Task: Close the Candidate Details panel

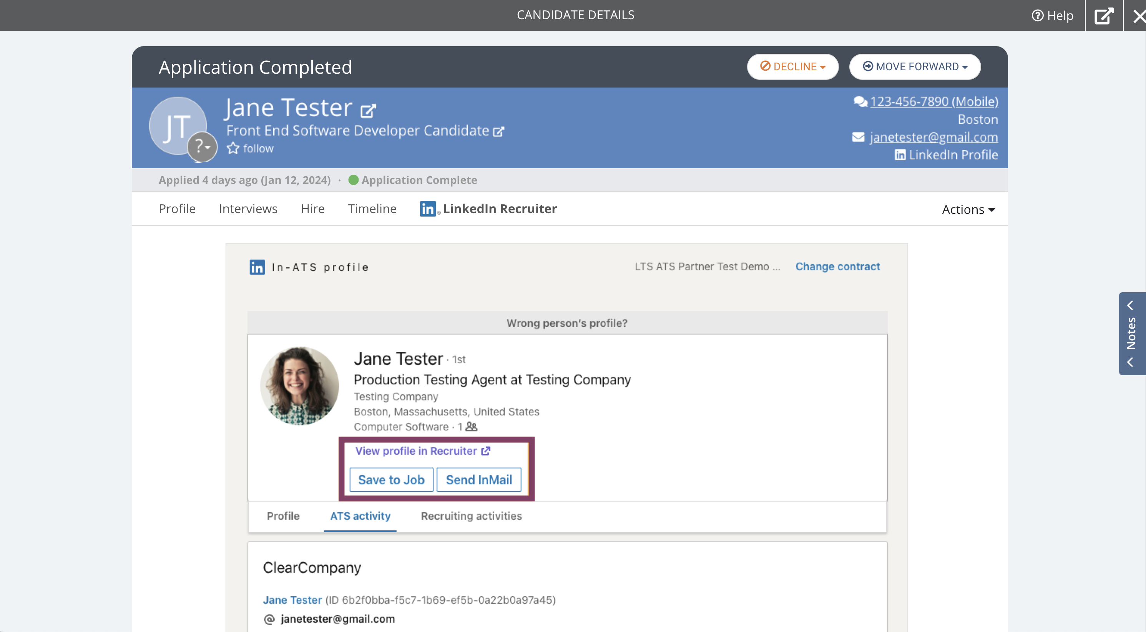Action: pyautogui.click(x=1139, y=16)
